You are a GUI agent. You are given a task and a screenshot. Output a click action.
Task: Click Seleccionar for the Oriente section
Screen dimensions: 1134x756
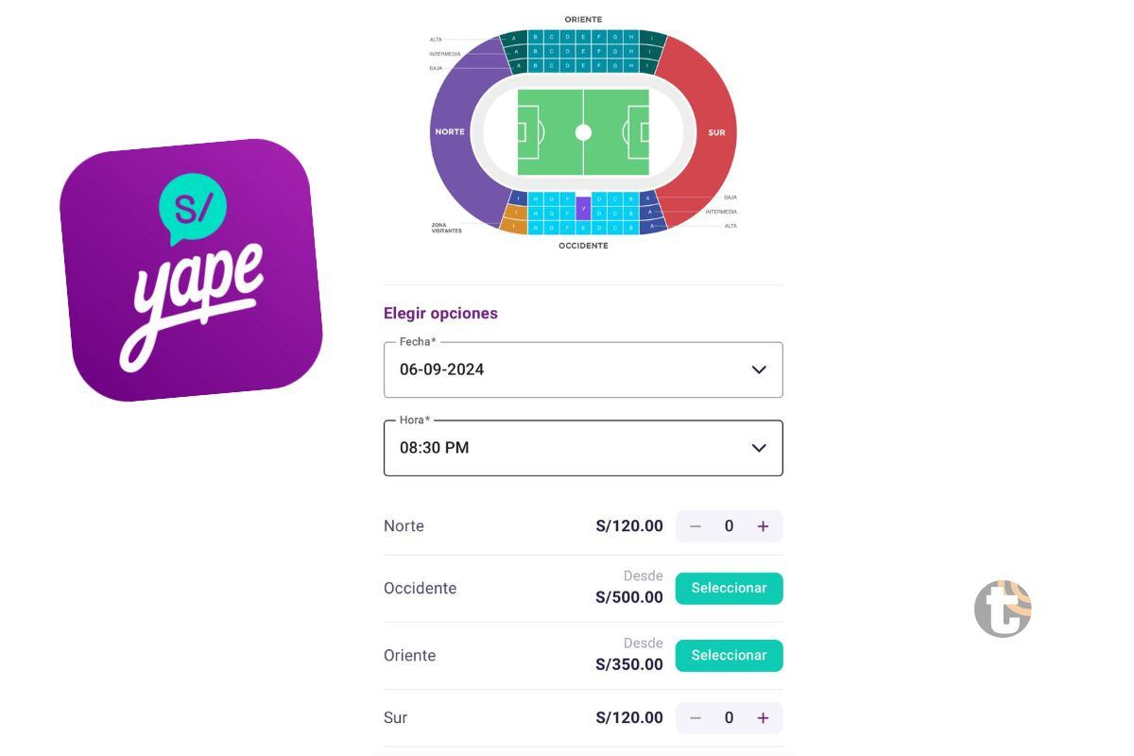[x=729, y=655]
